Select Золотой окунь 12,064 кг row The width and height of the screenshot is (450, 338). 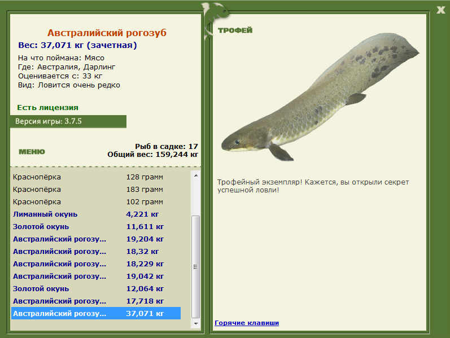(x=96, y=289)
